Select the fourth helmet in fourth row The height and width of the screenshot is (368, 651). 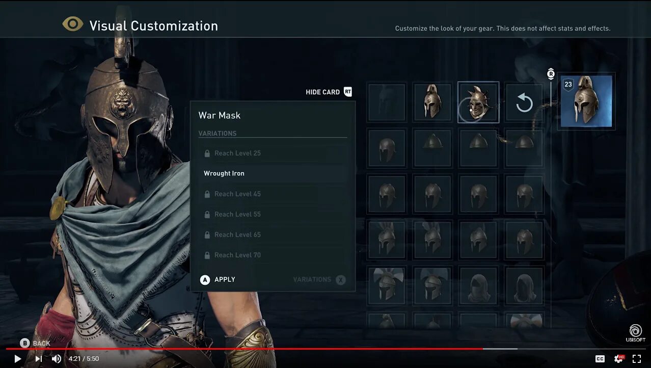click(524, 240)
